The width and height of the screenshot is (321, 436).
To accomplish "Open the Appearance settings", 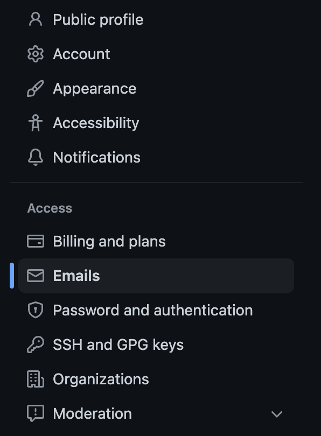I will click(94, 88).
